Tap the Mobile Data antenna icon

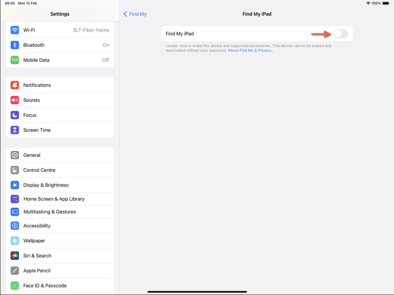(15, 60)
